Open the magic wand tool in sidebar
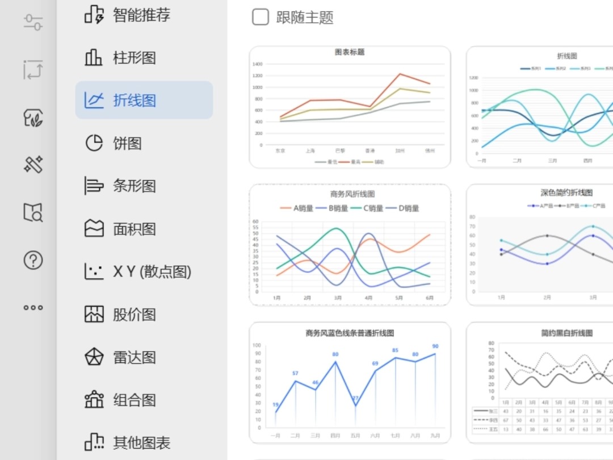613x460 pixels. tap(32, 165)
